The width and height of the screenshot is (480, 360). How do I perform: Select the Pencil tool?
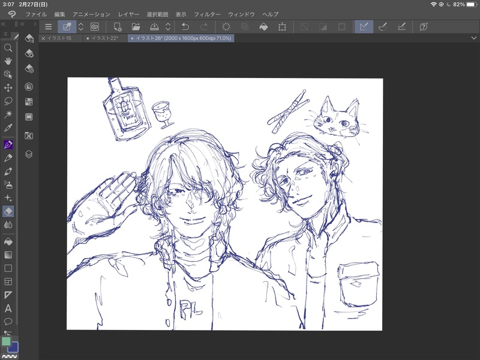tap(8, 158)
